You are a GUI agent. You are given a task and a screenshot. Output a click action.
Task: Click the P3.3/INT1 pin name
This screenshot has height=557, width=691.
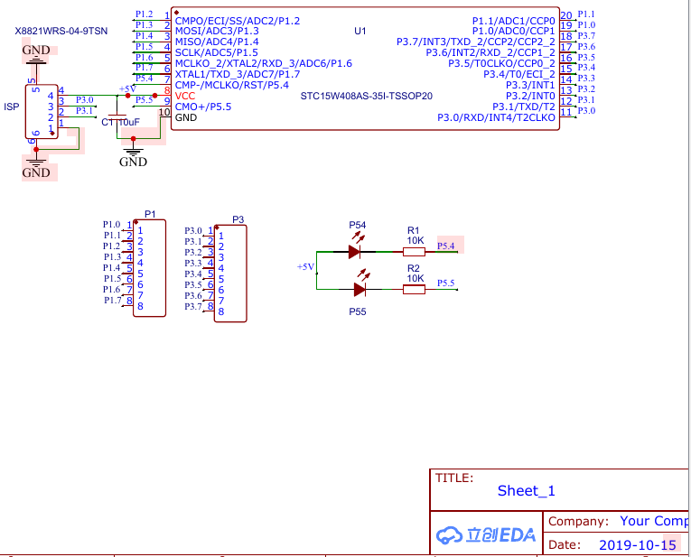pos(530,85)
